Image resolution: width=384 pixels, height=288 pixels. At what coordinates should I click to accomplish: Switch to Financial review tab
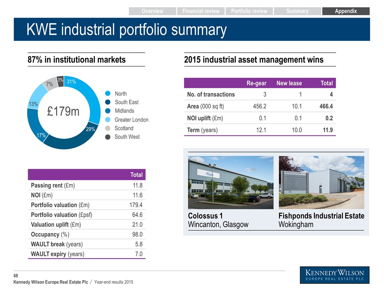(x=200, y=11)
